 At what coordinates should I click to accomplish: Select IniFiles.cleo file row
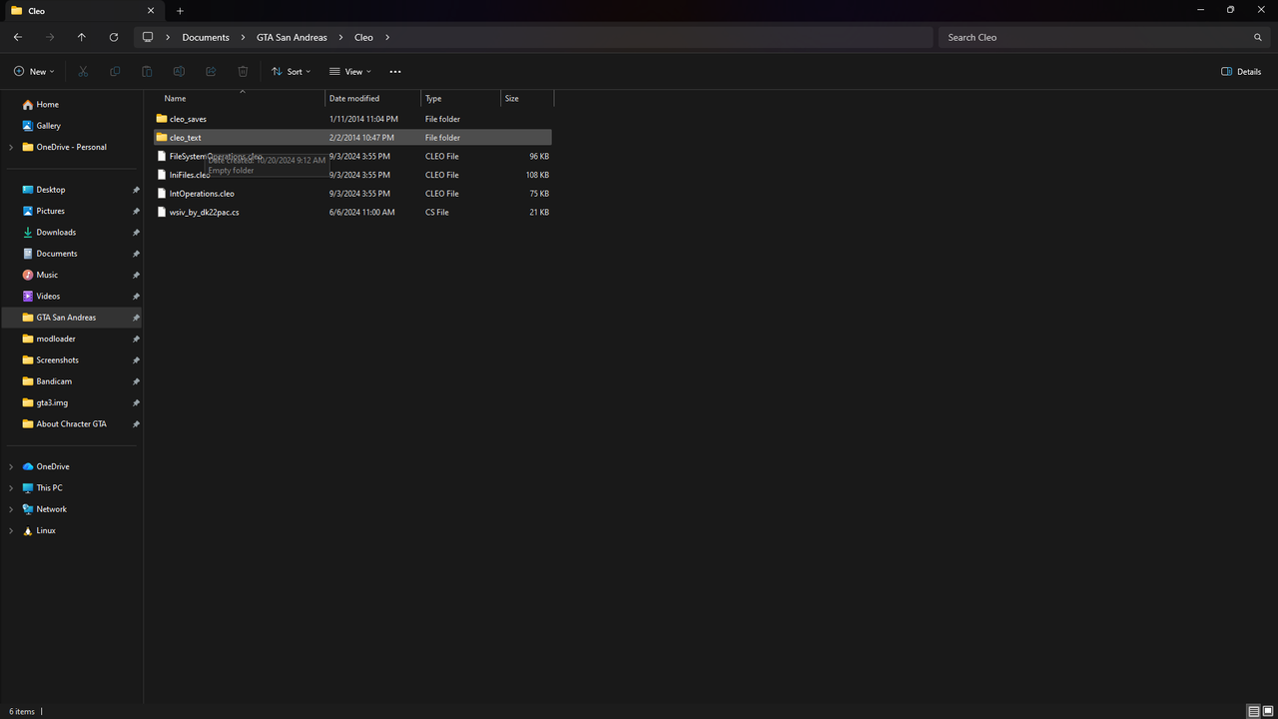tap(353, 175)
